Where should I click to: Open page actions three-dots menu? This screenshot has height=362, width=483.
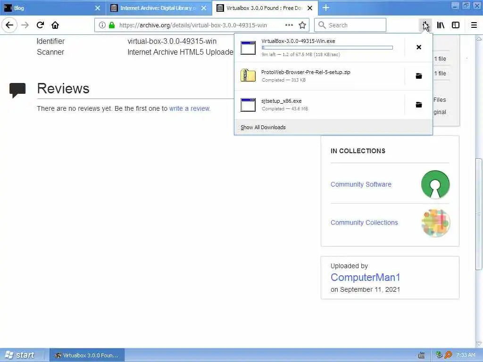pos(289,25)
